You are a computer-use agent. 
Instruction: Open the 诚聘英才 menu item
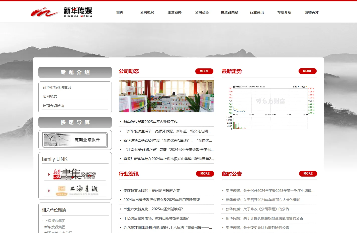(x=312, y=12)
